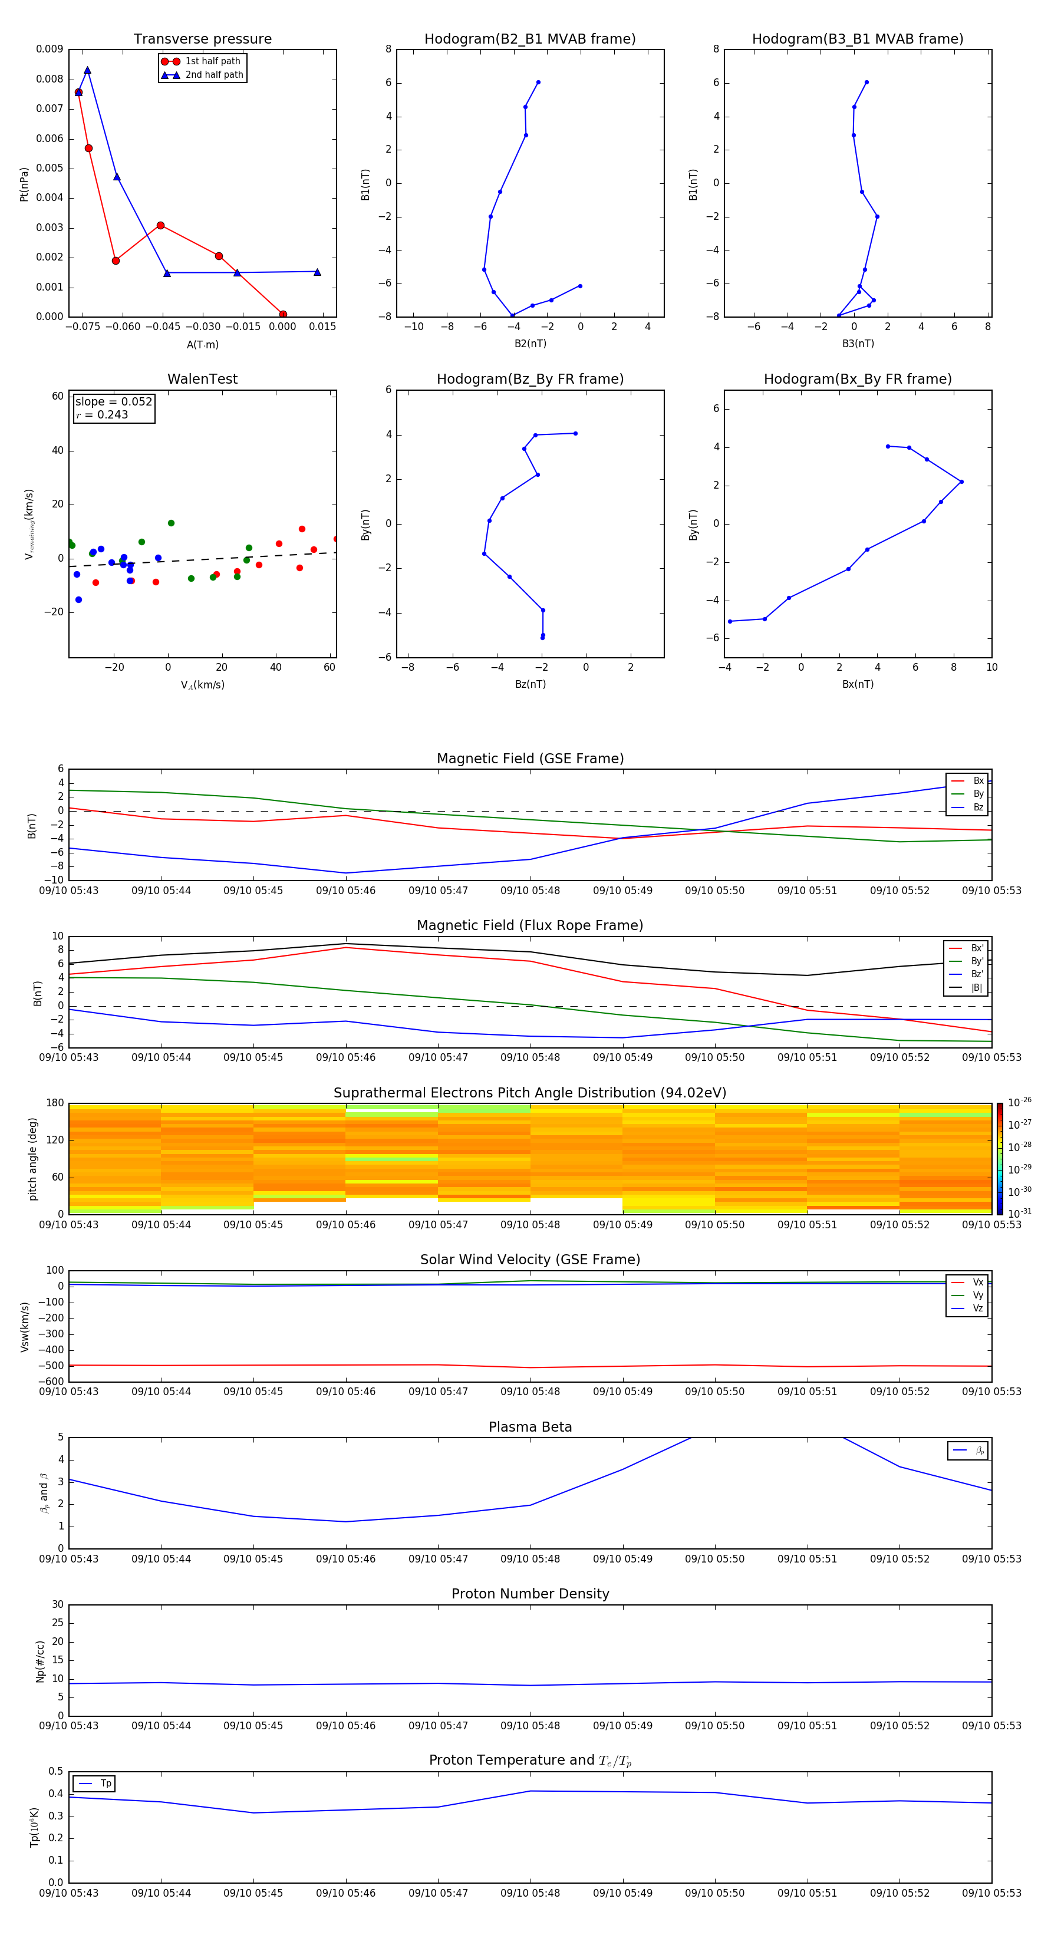Click "09/10 05:53" tick under Plasma Beta plot
The image size is (1061, 1945).
pyautogui.click(x=991, y=1558)
